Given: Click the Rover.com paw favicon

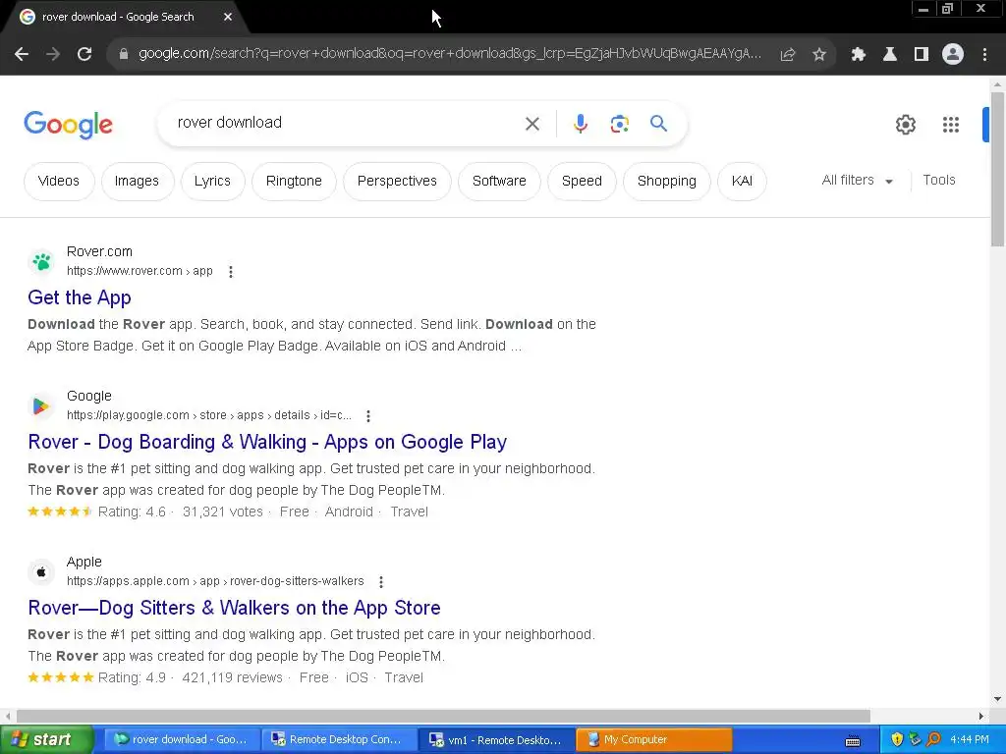Looking at the screenshot, I should (41, 261).
